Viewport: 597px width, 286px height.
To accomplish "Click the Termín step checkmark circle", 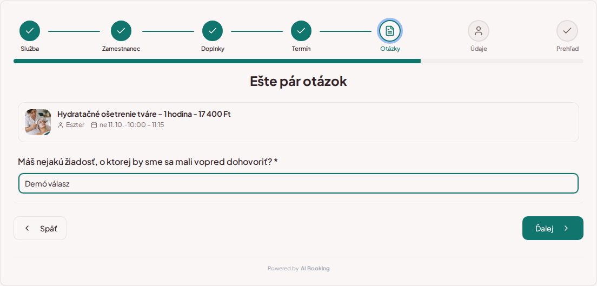I will pyautogui.click(x=301, y=31).
